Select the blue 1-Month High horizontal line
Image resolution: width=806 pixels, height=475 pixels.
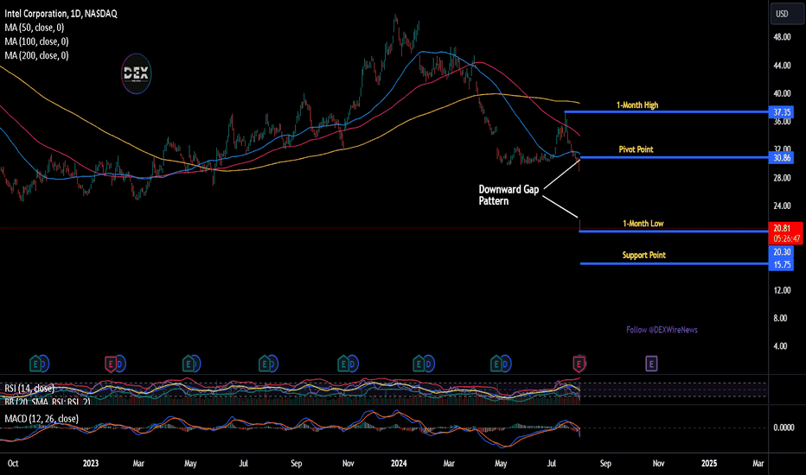(666, 111)
